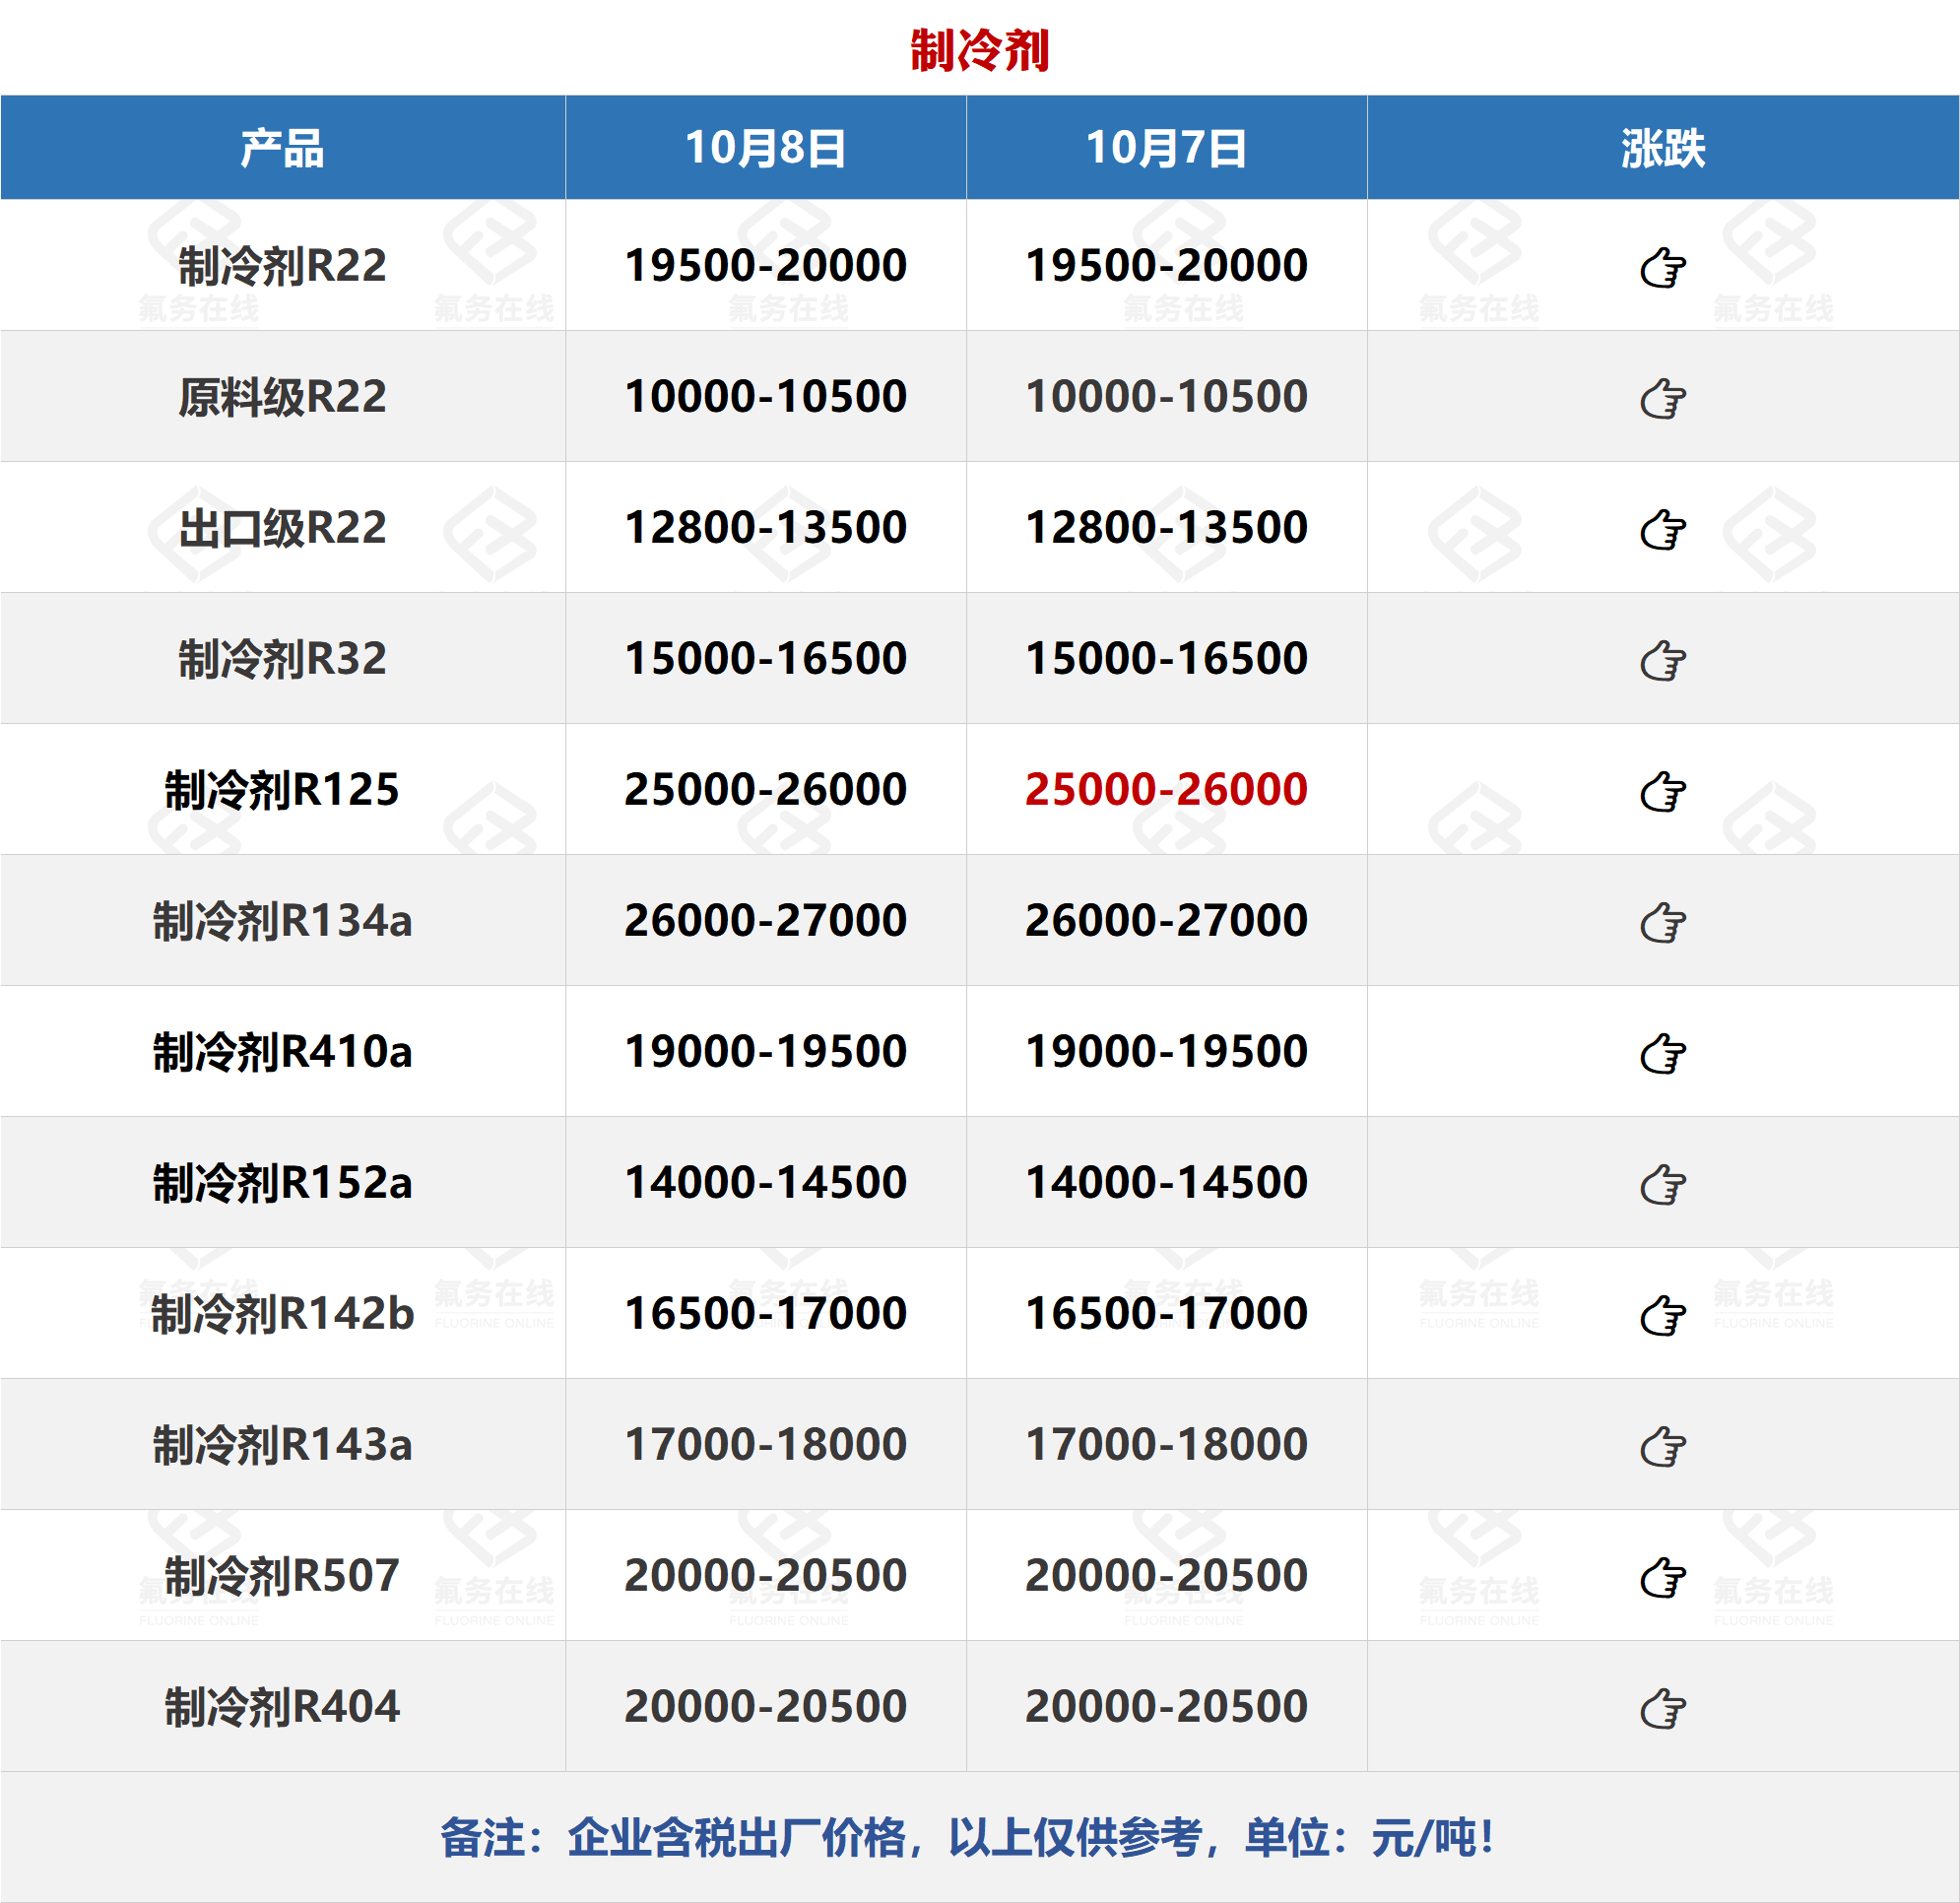The width and height of the screenshot is (1960, 1903).
Task: Click R410a October 7 price 19000-19500
Action: tap(1166, 1051)
